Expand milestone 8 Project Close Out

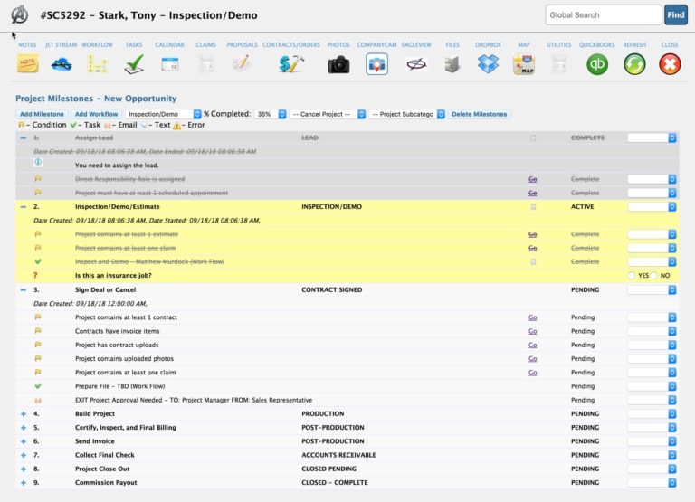click(x=24, y=469)
